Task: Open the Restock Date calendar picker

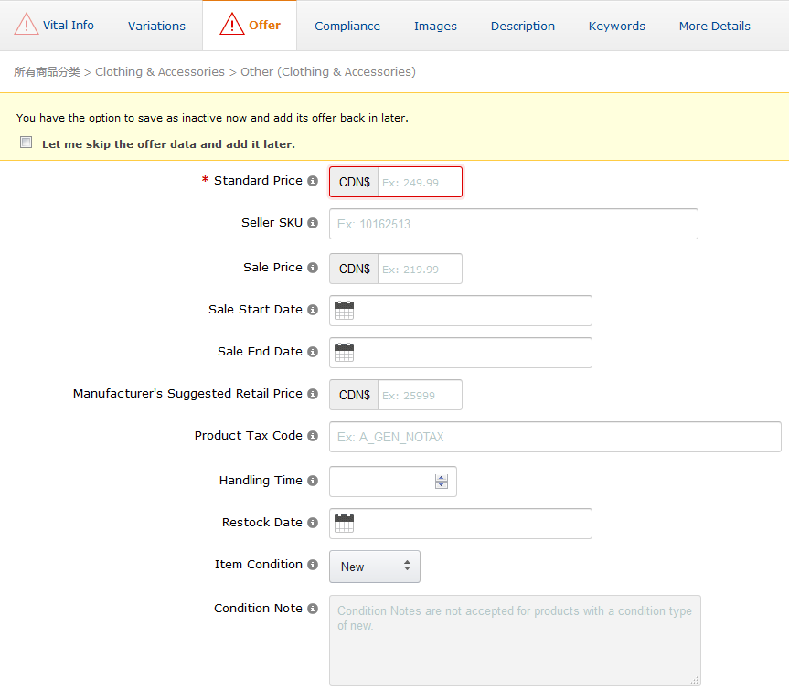Action: (x=344, y=524)
